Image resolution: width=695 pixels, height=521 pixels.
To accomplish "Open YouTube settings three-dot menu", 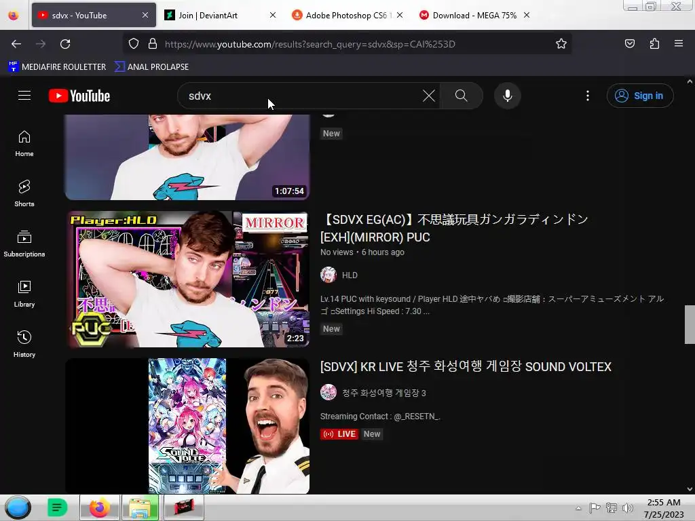I will [x=587, y=96].
